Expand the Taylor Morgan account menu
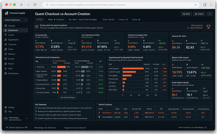Screen dimensions: 217x134 click(x=27, y=118)
